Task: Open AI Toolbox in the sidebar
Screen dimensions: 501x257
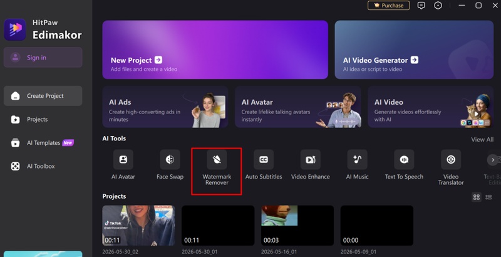Action: pyautogui.click(x=43, y=166)
